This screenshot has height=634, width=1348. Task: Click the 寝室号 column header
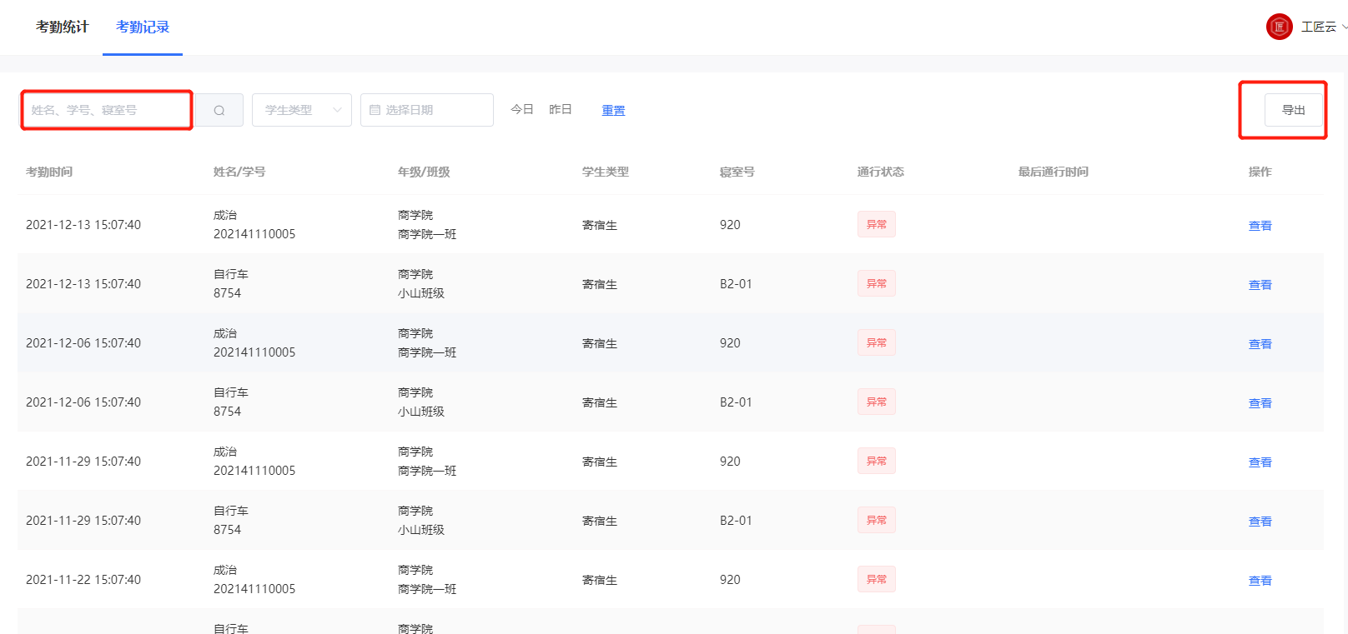[737, 172]
